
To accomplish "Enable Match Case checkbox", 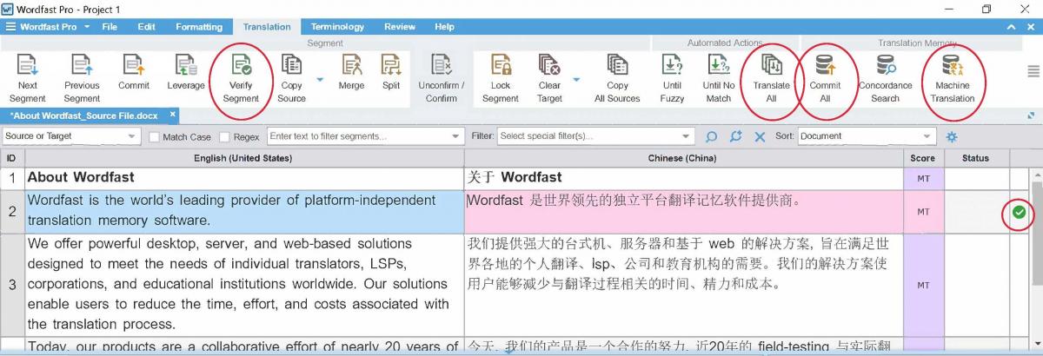I will 154,137.
